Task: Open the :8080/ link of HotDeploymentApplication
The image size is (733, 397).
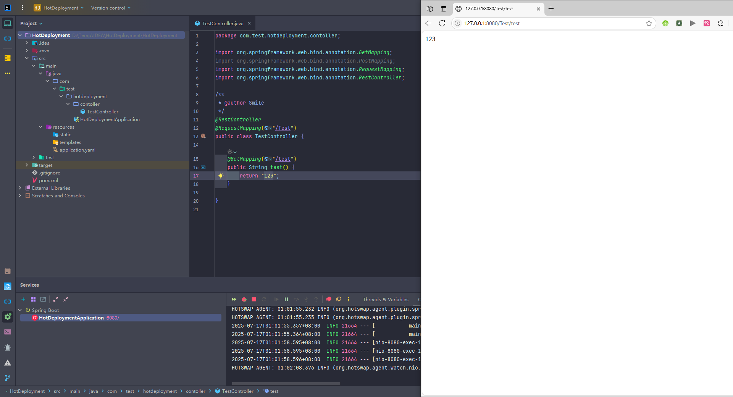Action: pos(112,318)
